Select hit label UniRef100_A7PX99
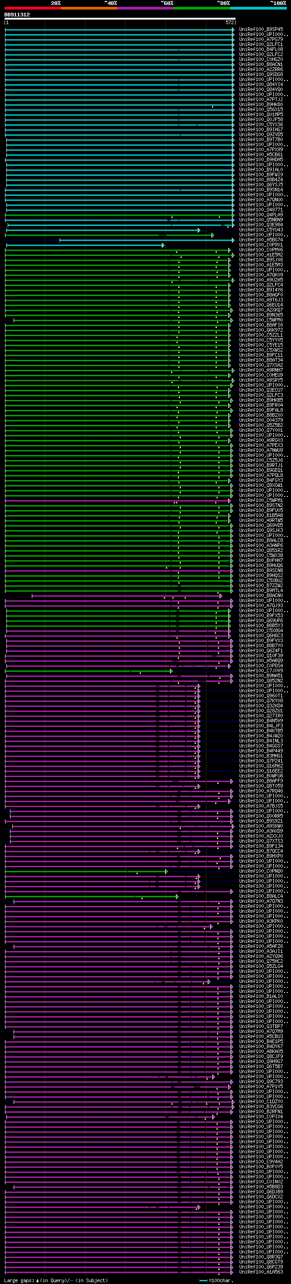This screenshot has height=1284, width=291. click(x=261, y=149)
